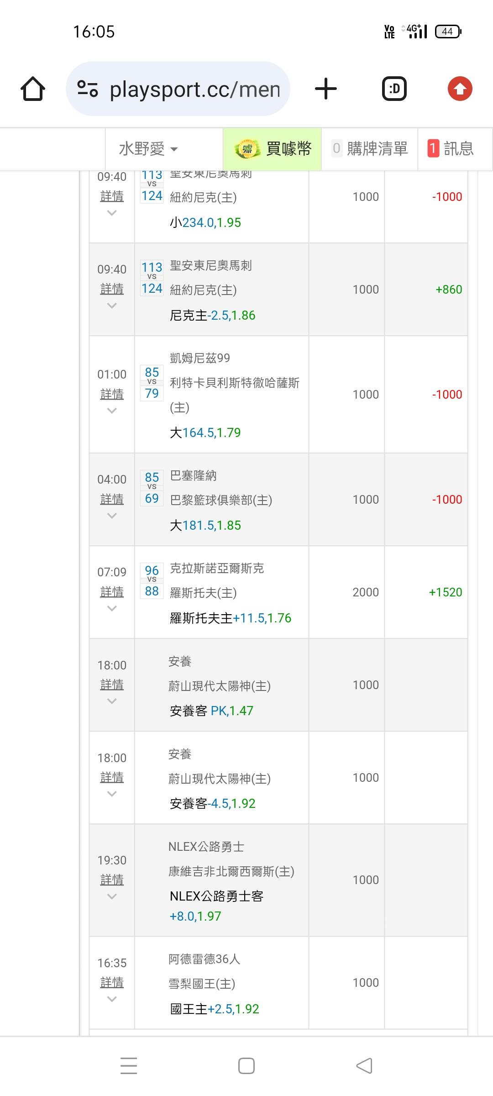Open the site settings icon in address bar
The image size is (493, 1096).
pyautogui.click(x=88, y=89)
